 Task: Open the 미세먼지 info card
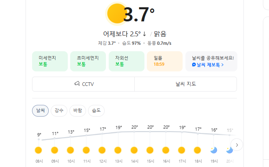49,61
